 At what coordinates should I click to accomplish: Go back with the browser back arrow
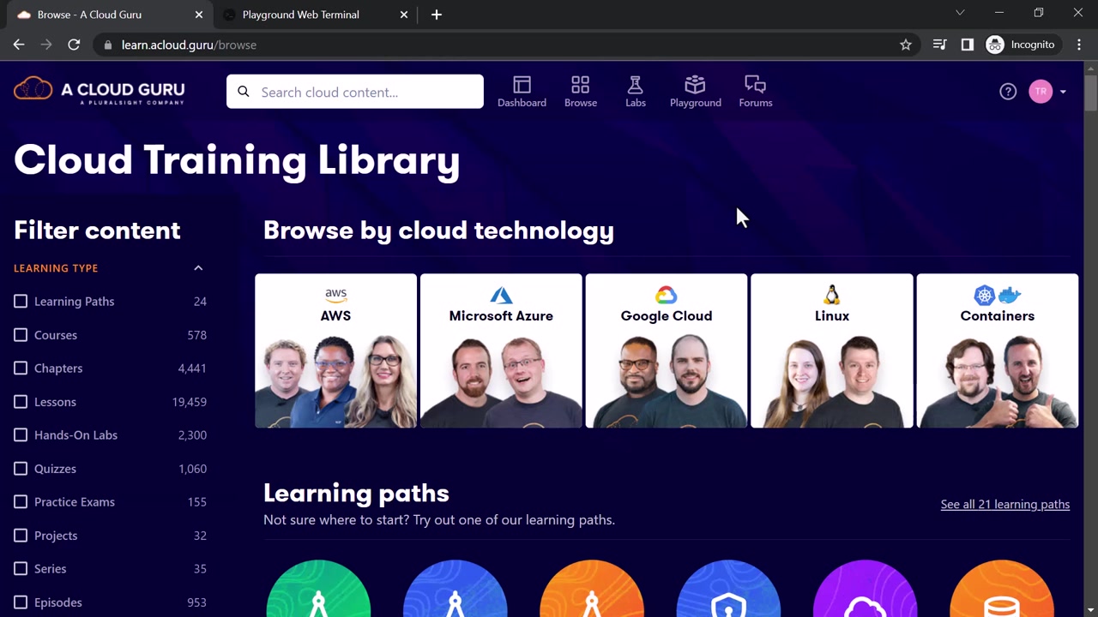(19, 45)
